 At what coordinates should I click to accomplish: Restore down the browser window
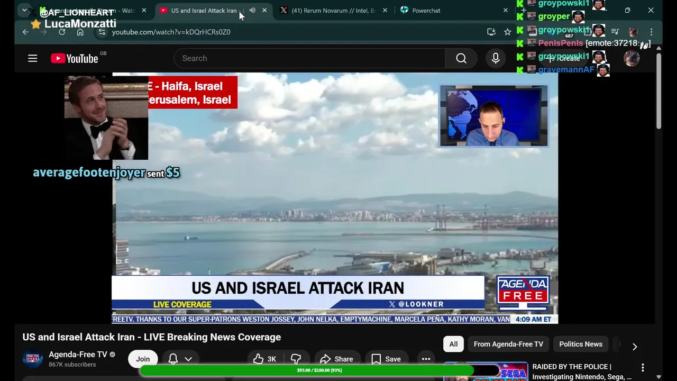(x=627, y=10)
